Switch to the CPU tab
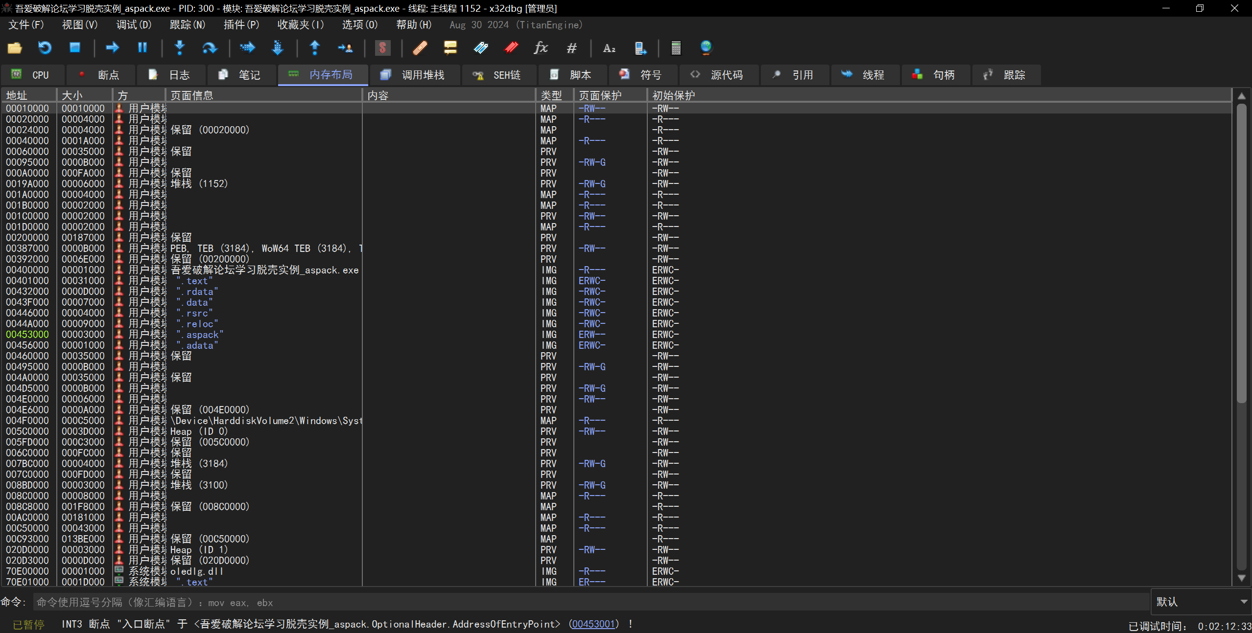1252x633 pixels. [32, 75]
